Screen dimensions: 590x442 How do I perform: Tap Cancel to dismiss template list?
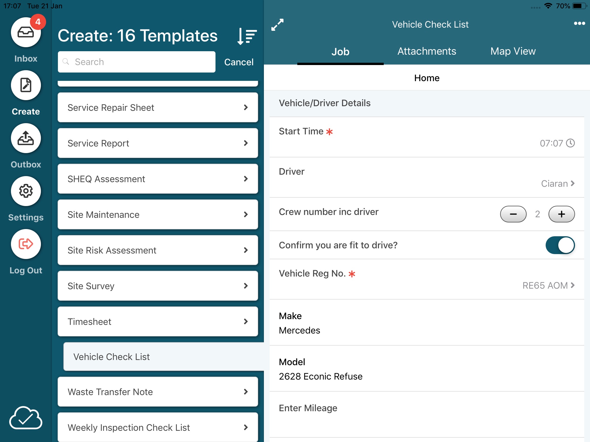(238, 62)
